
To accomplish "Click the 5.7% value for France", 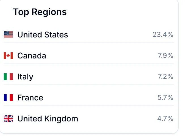I will pos(165,98).
